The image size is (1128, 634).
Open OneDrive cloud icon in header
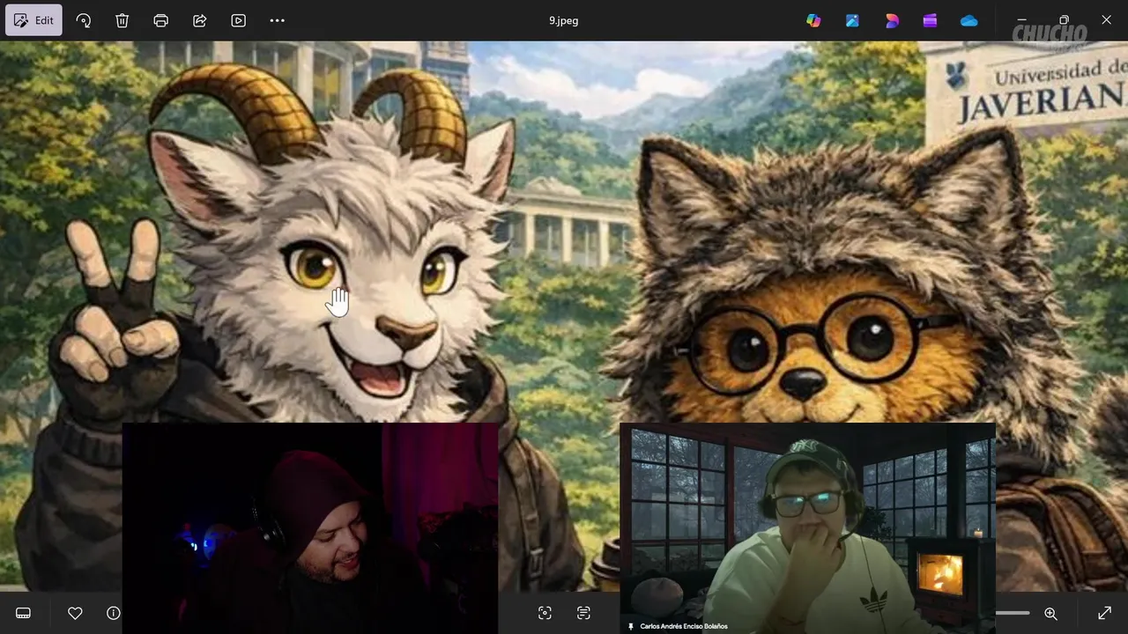coord(969,20)
